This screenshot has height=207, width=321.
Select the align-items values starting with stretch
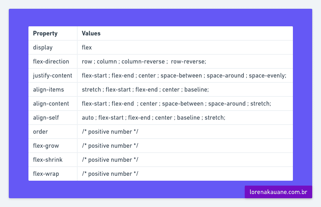pyautogui.click(x=145, y=89)
